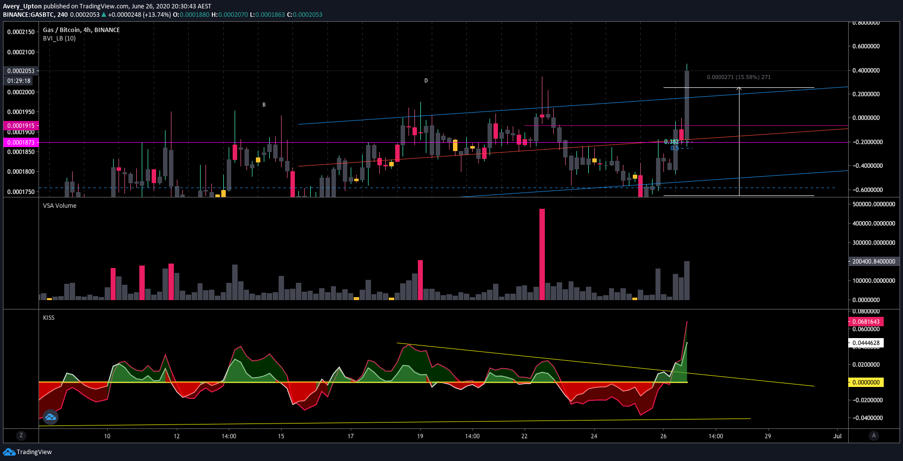Click the date label 26 on time axis
Image resolution: width=903 pixels, height=461 pixels.
click(663, 436)
